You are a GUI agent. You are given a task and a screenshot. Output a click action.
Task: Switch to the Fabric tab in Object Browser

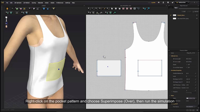[x=176, y=8]
